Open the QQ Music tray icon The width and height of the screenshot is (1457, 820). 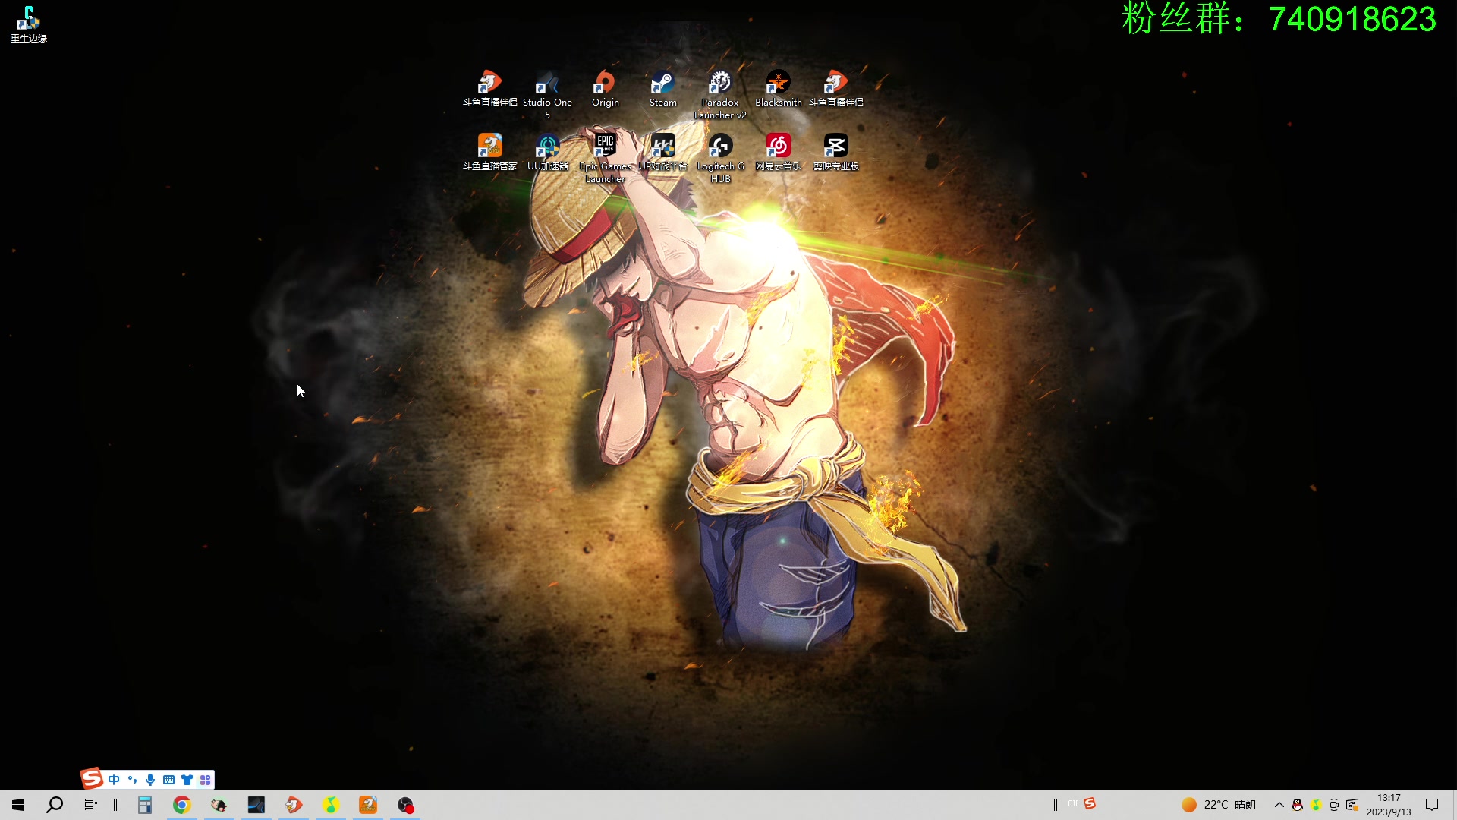tap(1316, 805)
